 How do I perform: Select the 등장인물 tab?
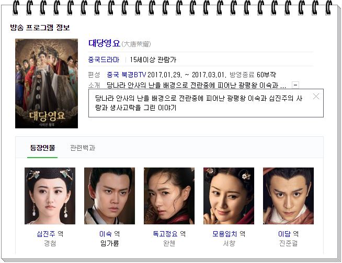(x=42, y=148)
